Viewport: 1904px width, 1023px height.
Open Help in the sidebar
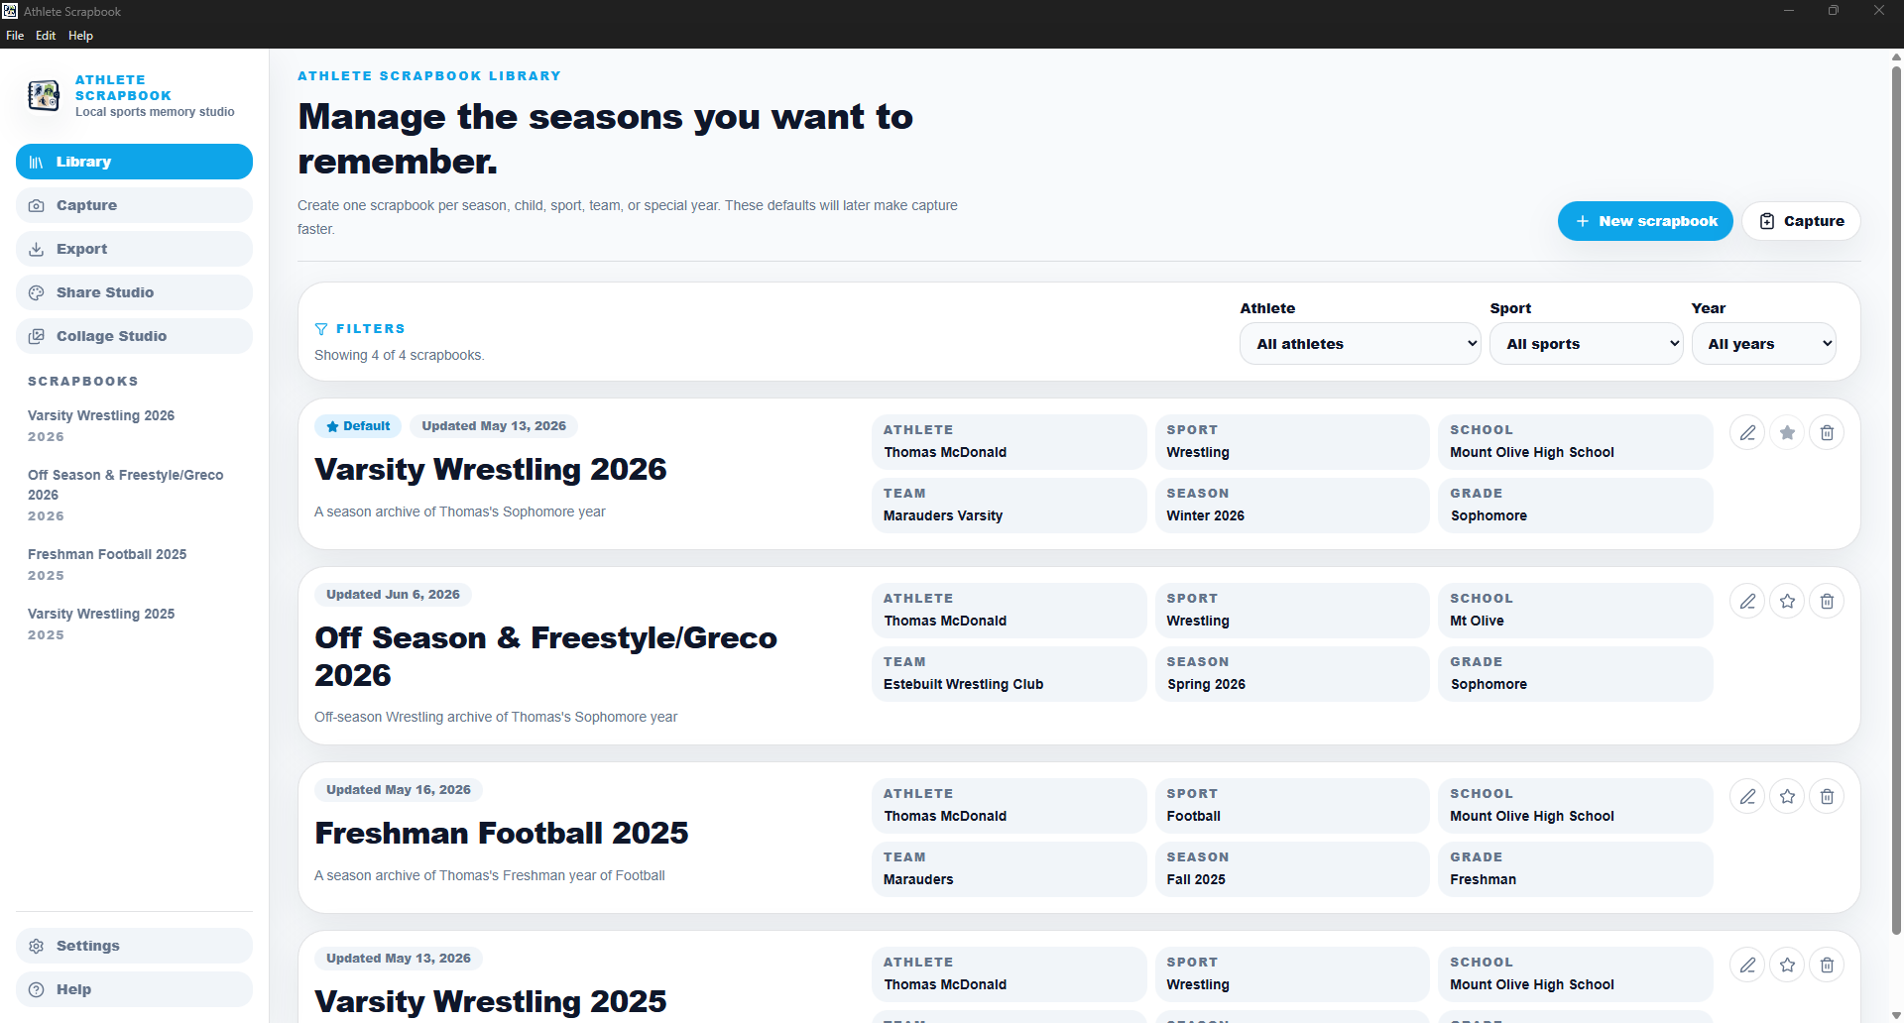tap(134, 989)
